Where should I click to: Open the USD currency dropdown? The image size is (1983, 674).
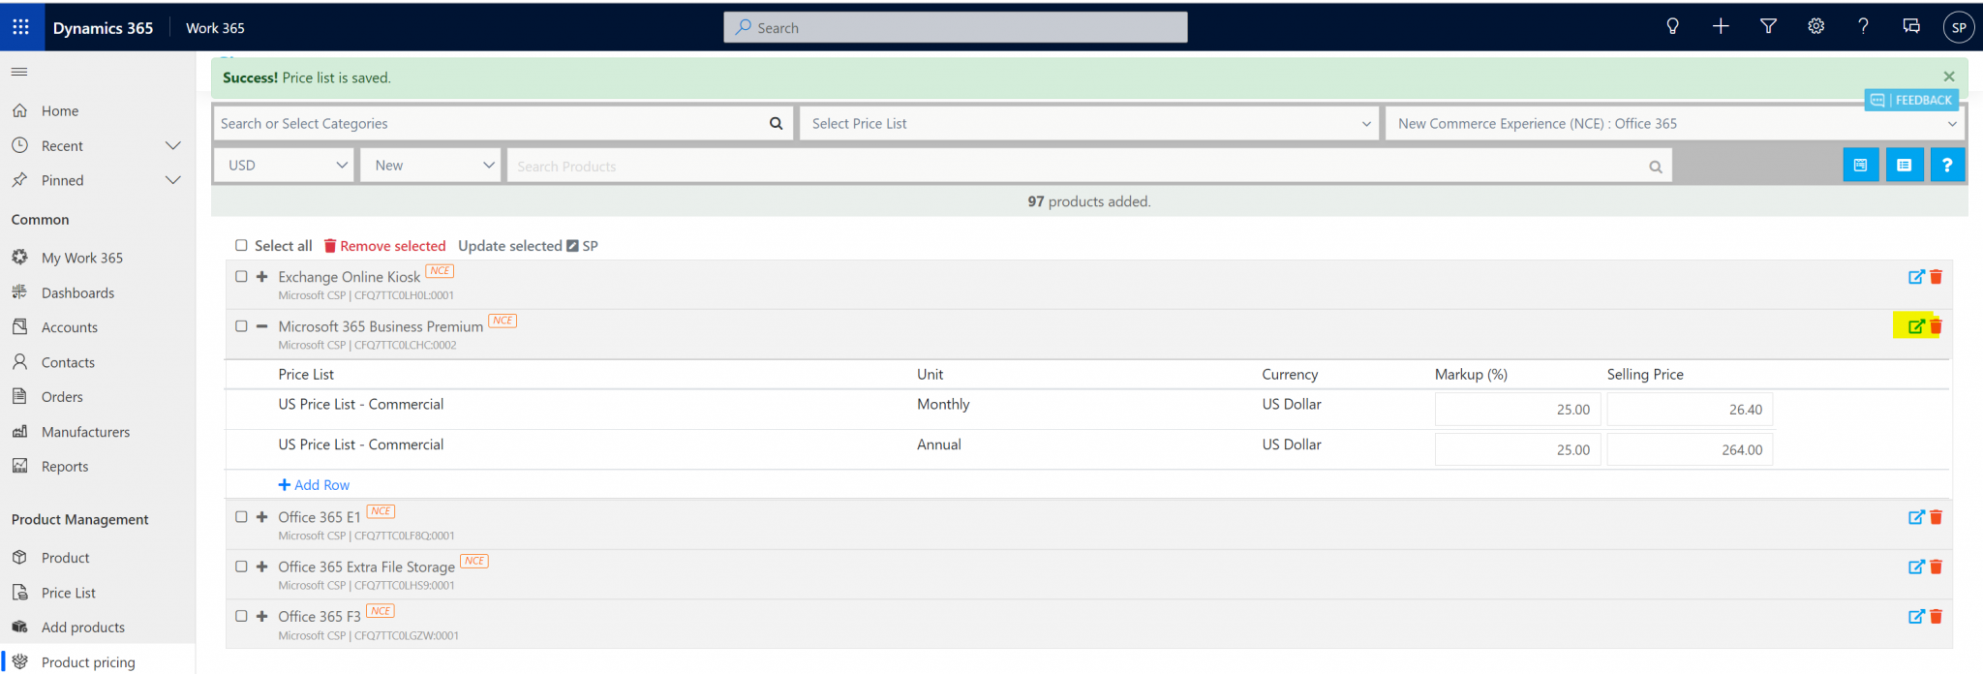pyautogui.click(x=285, y=166)
